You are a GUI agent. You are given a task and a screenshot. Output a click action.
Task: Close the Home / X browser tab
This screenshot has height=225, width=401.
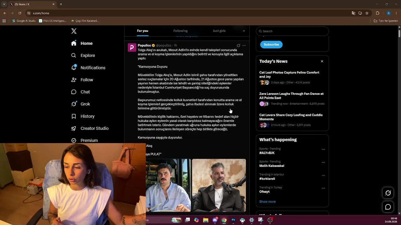coord(53,4)
